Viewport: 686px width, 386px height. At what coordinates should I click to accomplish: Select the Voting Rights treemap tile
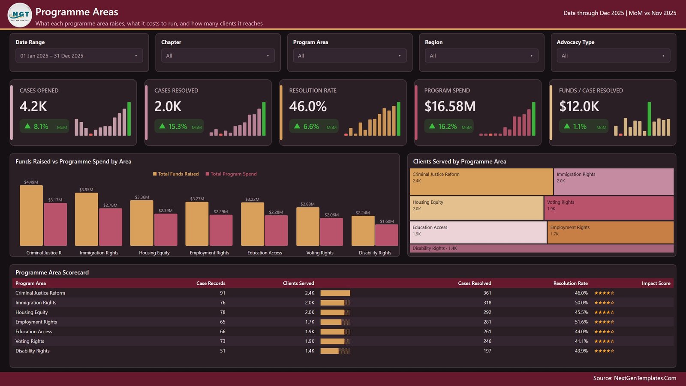(x=609, y=208)
